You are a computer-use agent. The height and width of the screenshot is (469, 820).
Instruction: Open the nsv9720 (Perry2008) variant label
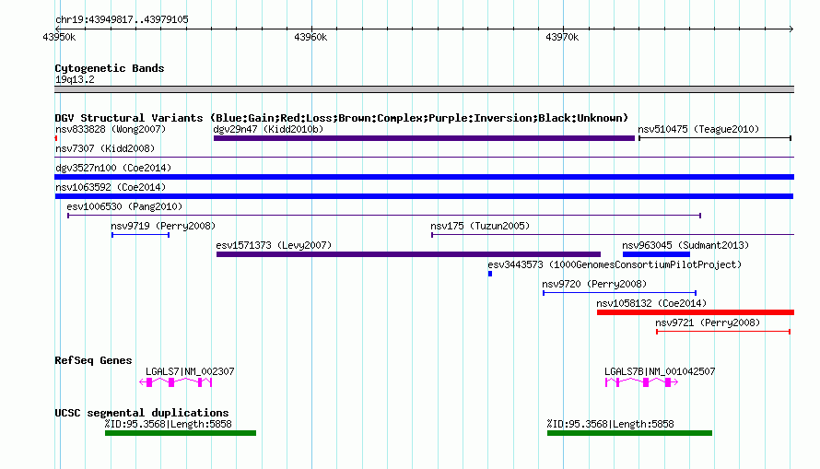click(594, 284)
